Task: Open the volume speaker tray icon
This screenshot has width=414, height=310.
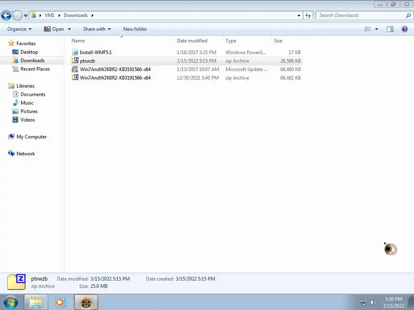Action: pyautogui.click(x=373, y=302)
